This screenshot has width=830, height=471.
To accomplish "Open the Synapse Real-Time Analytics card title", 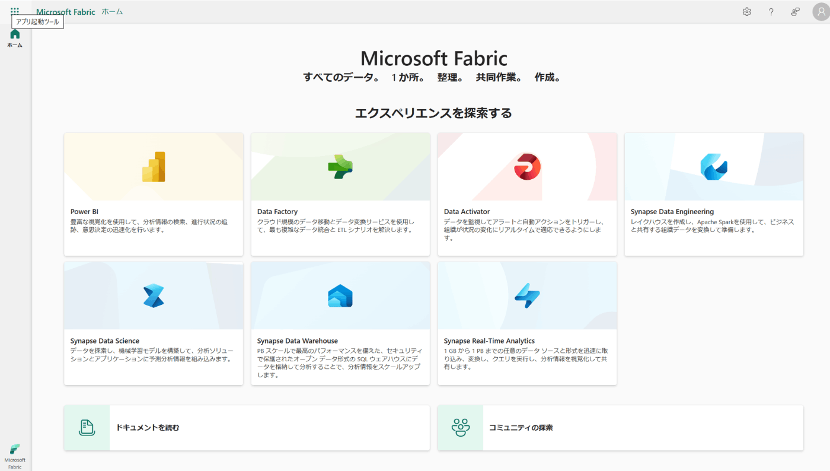I will 490,341.
